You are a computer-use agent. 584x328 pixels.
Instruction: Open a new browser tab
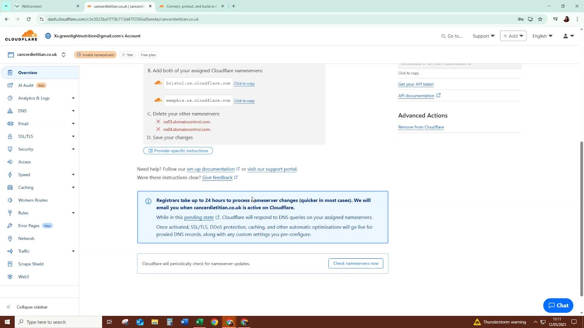tap(234, 6)
